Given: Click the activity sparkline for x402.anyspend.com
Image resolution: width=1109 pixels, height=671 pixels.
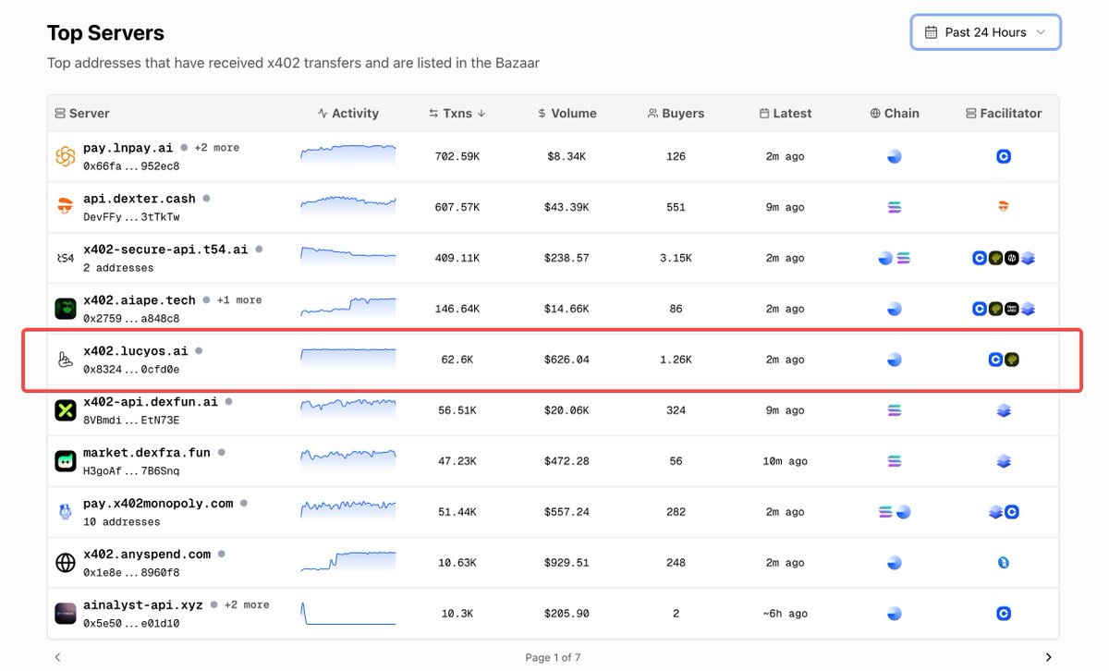Looking at the screenshot, I should (x=347, y=562).
